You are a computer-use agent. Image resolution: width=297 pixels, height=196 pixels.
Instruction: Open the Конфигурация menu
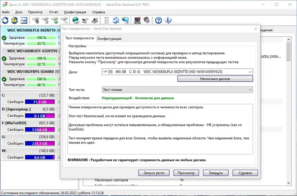[75, 12]
